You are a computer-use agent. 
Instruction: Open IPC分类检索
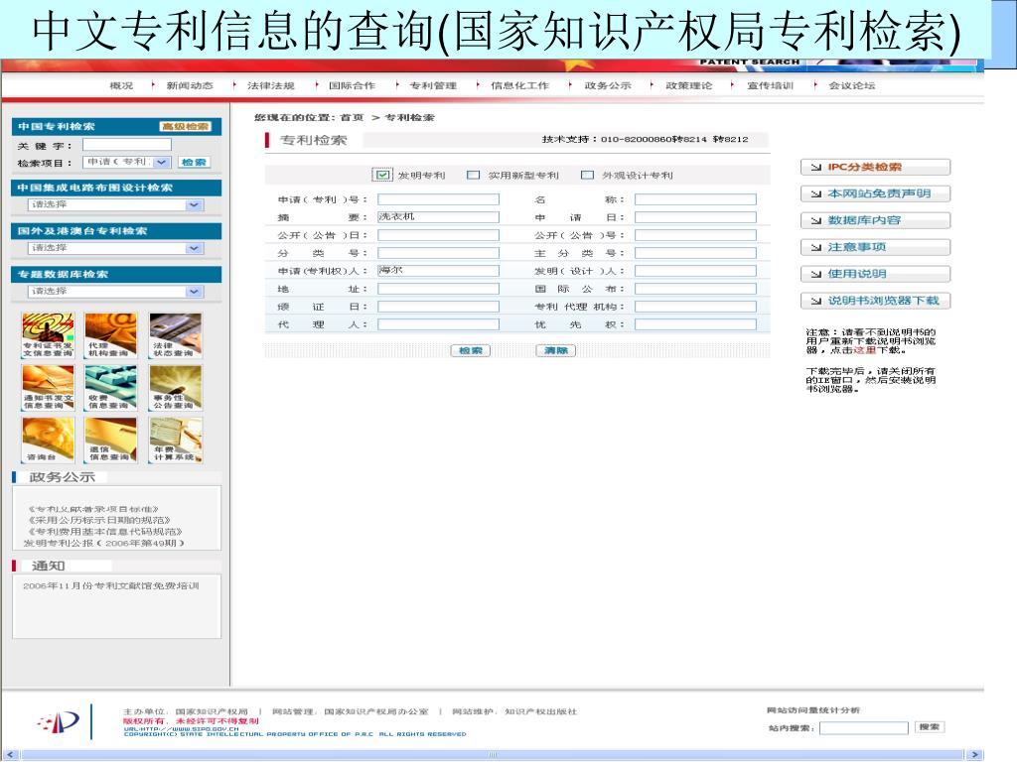pyautogui.click(x=876, y=167)
